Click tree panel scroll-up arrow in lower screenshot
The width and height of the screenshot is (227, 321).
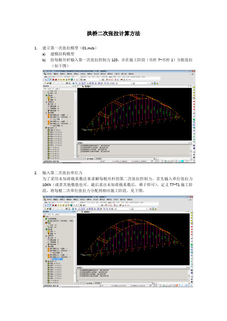coord(75,217)
